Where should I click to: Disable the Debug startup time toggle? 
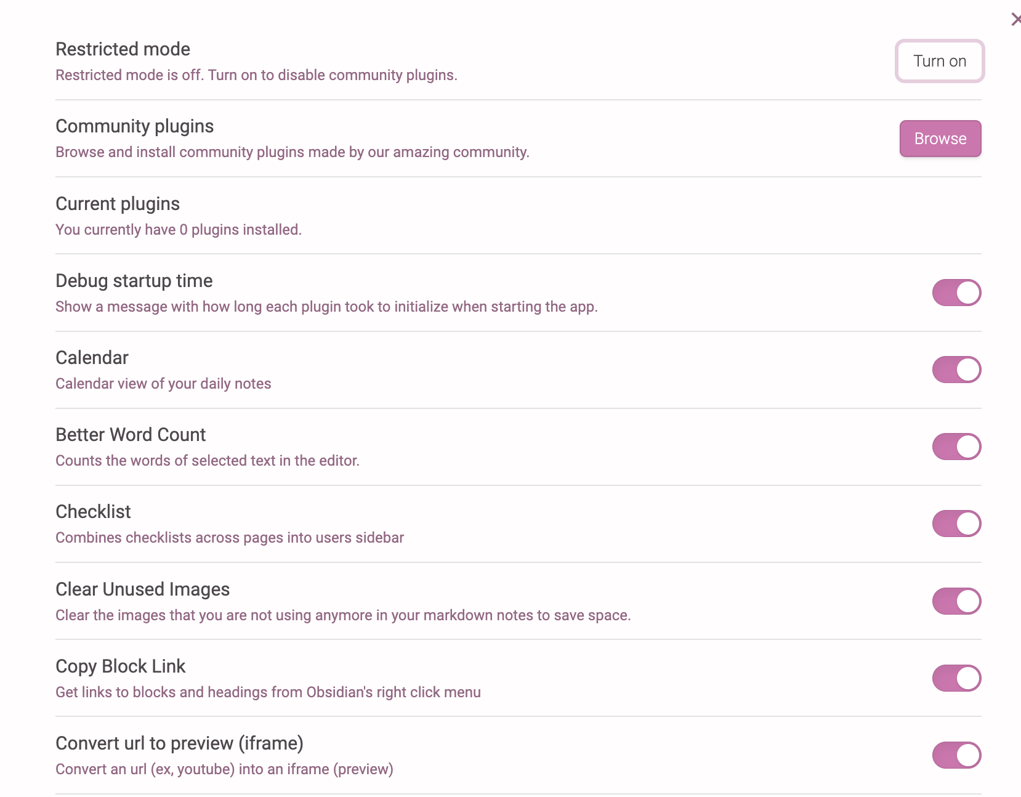[x=956, y=293]
